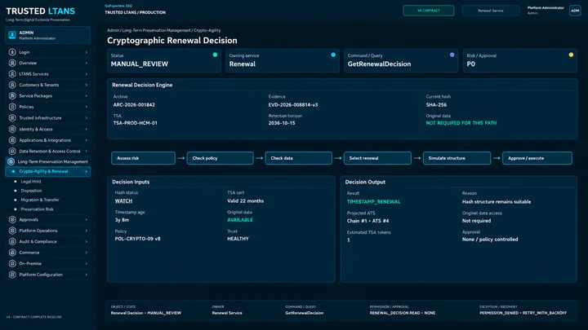Click the yellow Risk / Approval dot
Screen dimensions: 588x330
571,55
